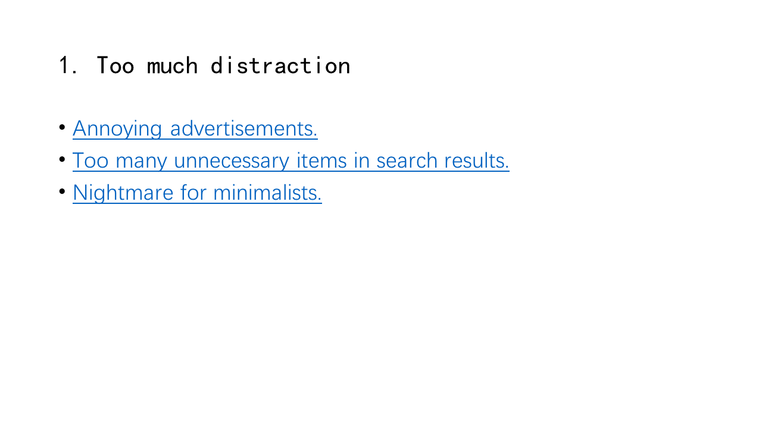This screenshot has width=762, height=428.
Task: Click the word distraction in the title
Action: point(280,65)
